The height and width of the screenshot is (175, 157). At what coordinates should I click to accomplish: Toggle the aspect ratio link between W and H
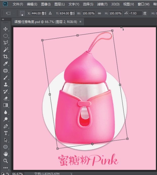click(x=99, y=13)
